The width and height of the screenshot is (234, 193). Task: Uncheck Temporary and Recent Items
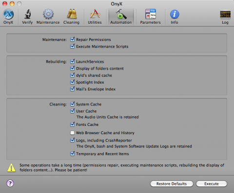click(x=73, y=154)
